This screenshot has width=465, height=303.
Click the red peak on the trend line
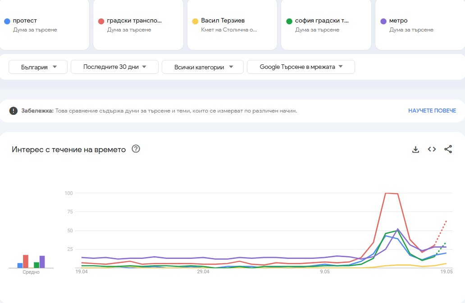click(x=390, y=193)
